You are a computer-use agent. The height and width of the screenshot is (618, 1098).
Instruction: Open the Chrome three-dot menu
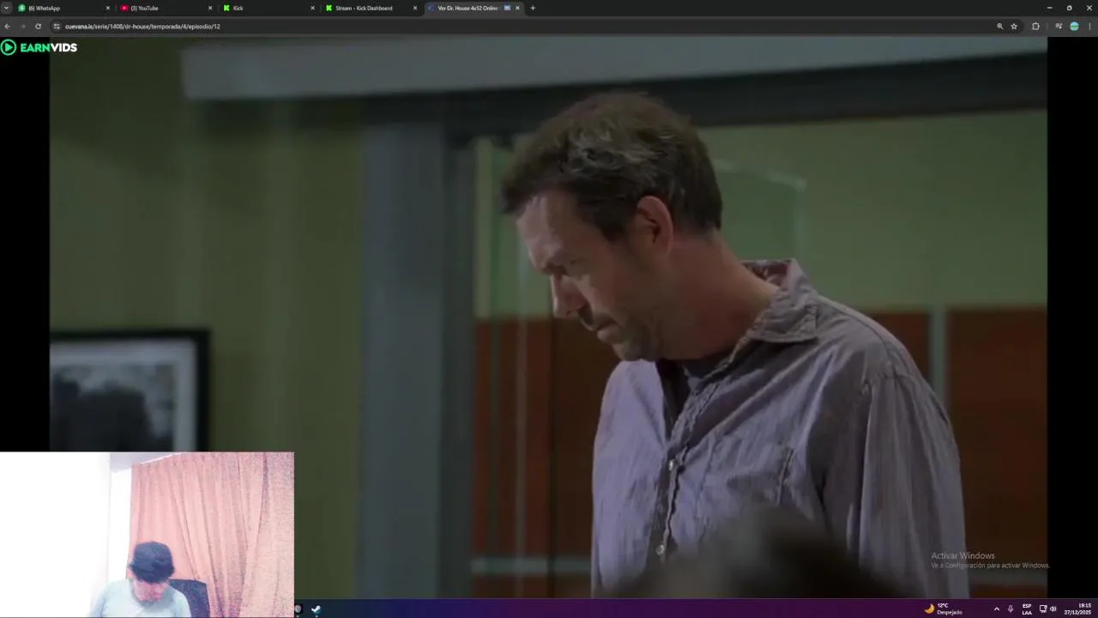(1089, 27)
